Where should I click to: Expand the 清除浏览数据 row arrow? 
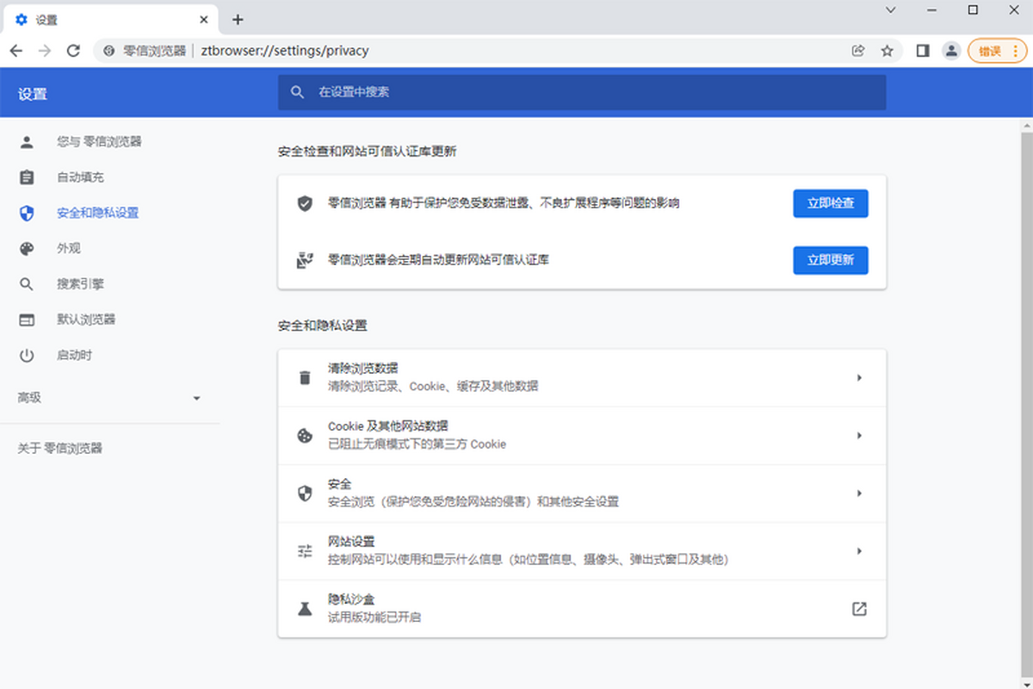click(x=858, y=377)
